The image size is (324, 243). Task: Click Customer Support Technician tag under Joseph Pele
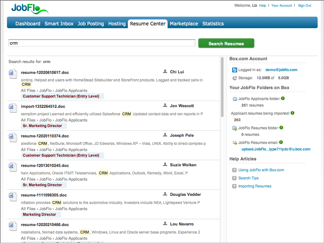point(62,155)
